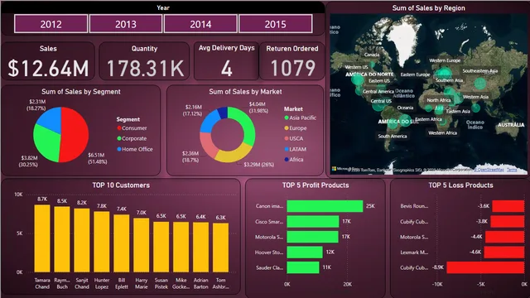Click the Motorola S... 17K profit bar
Viewport: 530px width, 298px height.
click(x=312, y=237)
